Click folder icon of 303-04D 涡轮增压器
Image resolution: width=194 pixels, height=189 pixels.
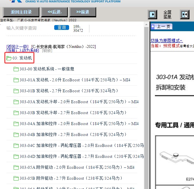click(x=16, y=157)
